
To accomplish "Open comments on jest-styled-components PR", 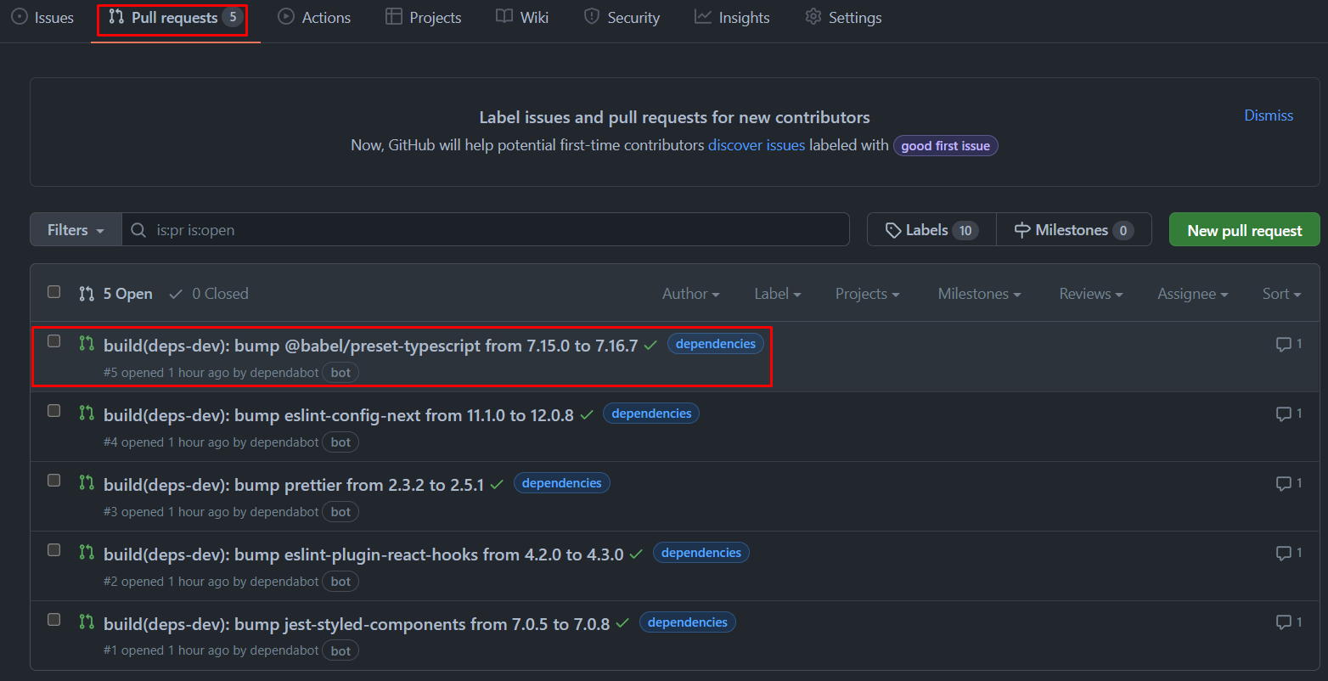I will (1289, 622).
